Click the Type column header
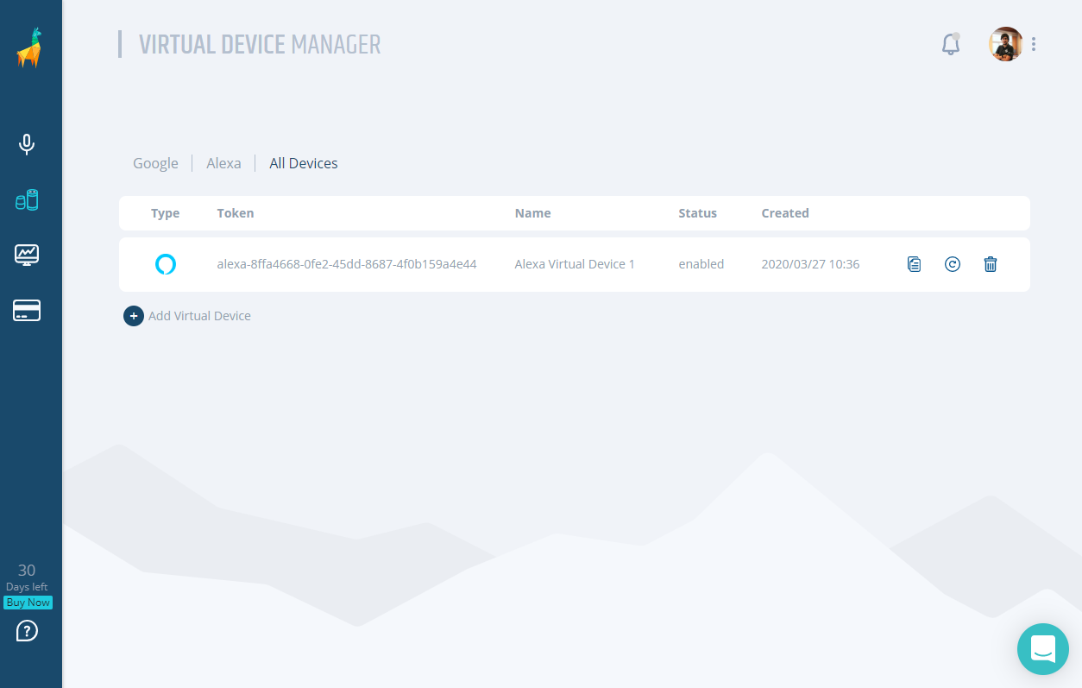The height and width of the screenshot is (688, 1082). pyautogui.click(x=165, y=213)
